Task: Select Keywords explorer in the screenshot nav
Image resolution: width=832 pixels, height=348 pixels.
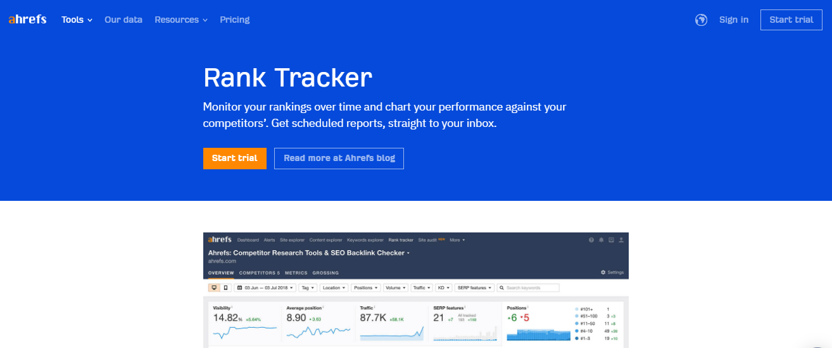Action: (366, 240)
